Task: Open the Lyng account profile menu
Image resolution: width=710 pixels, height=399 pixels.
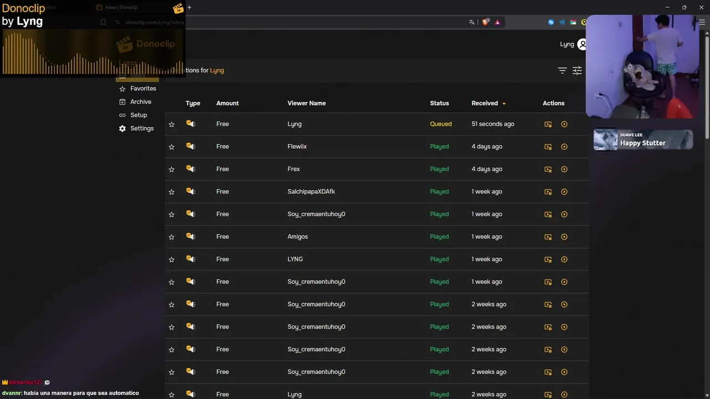Action: coord(581,44)
